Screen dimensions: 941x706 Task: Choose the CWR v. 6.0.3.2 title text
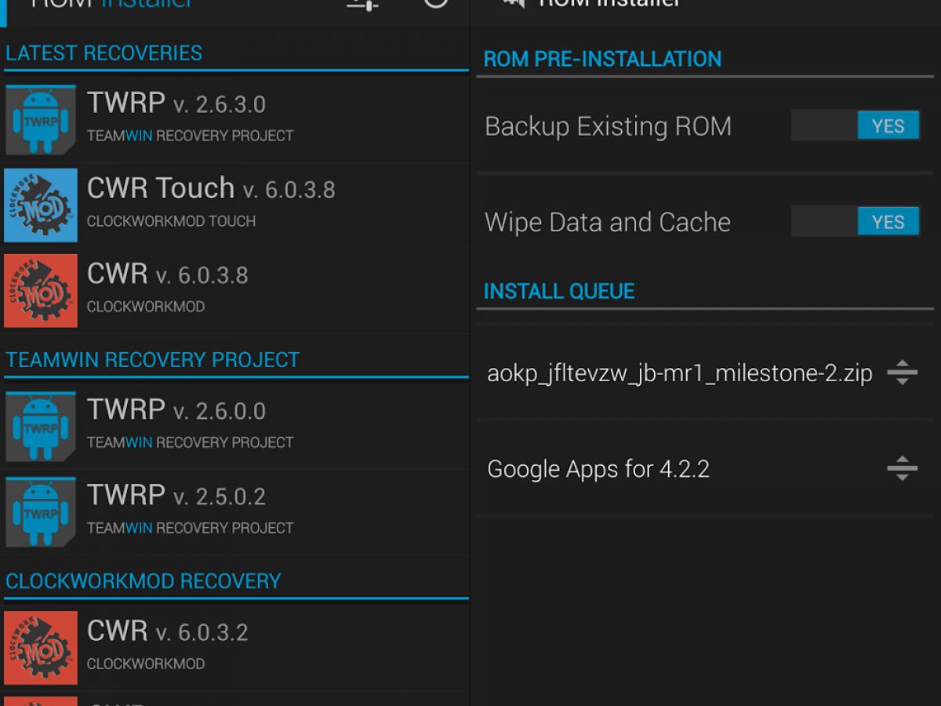pos(168,631)
